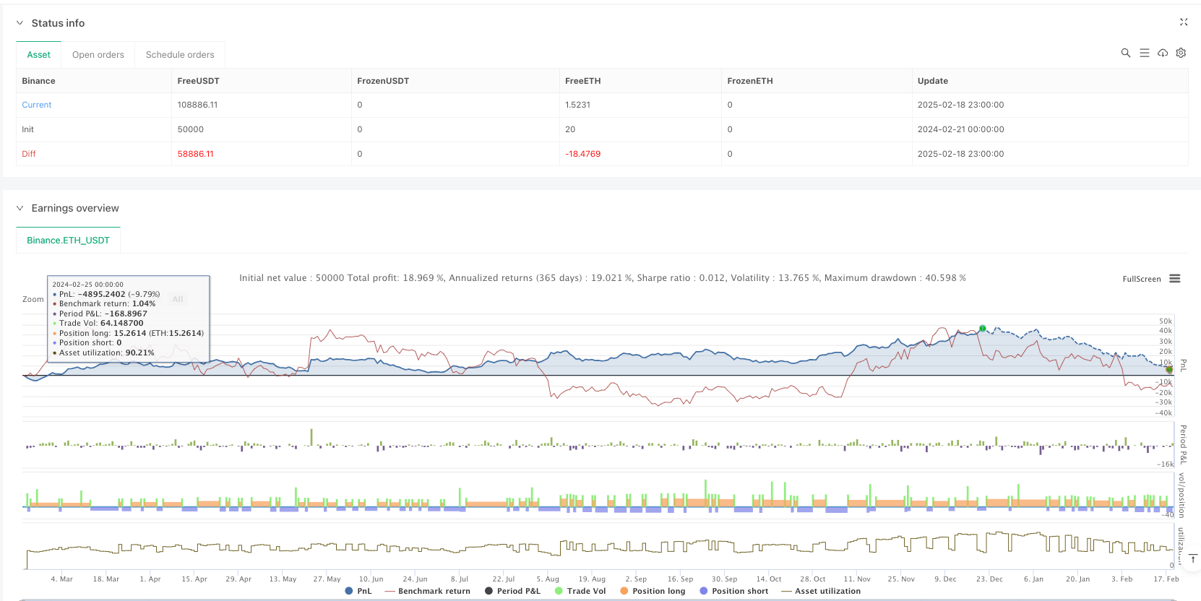Select the Binance.ETH_USDT tab
This screenshot has height=601, width=1201.
pyautogui.click(x=69, y=241)
